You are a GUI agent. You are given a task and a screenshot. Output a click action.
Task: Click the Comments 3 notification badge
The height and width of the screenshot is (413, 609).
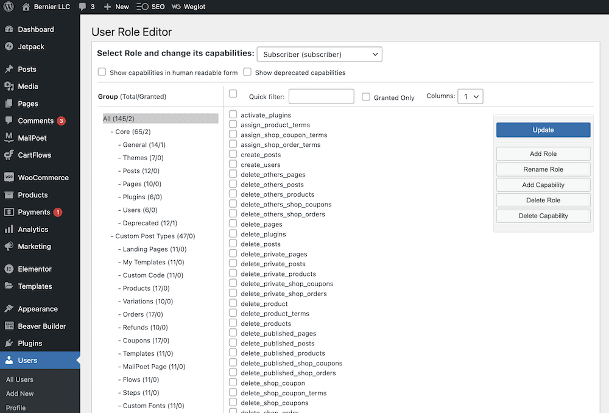(x=61, y=121)
